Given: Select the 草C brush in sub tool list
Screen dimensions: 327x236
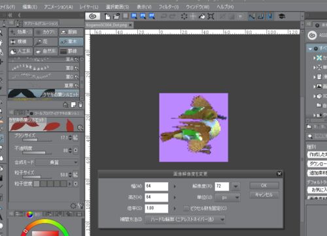Looking at the screenshot, I should pyautogui.click(x=44, y=76).
